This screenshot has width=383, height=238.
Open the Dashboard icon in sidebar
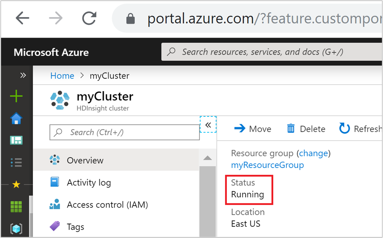[x=16, y=140]
